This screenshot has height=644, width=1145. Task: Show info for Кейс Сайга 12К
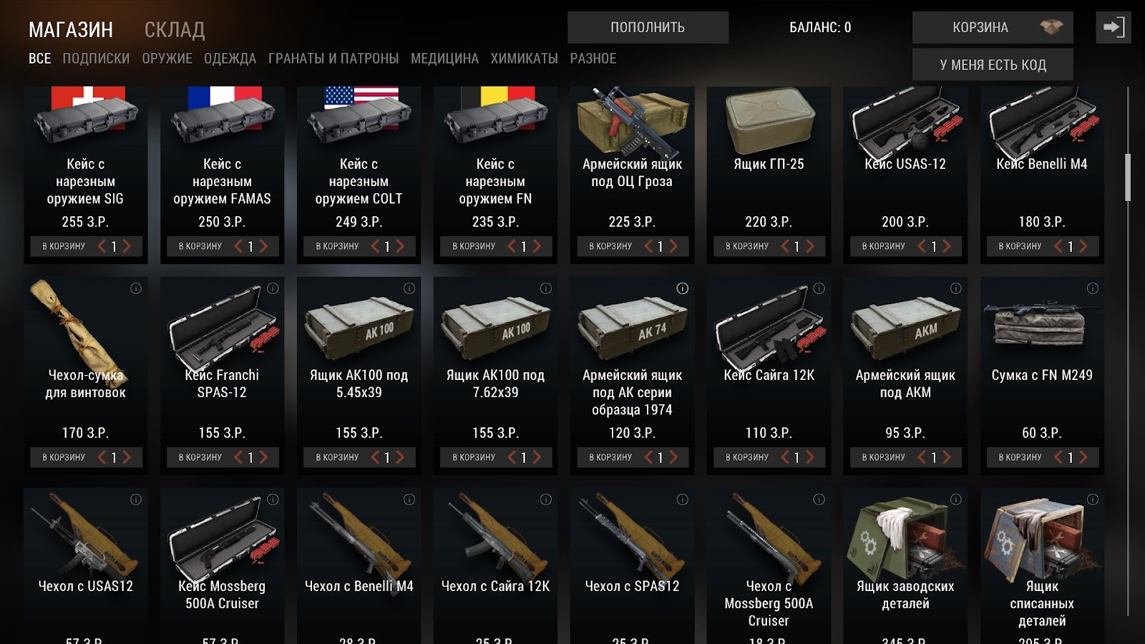click(x=819, y=288)
